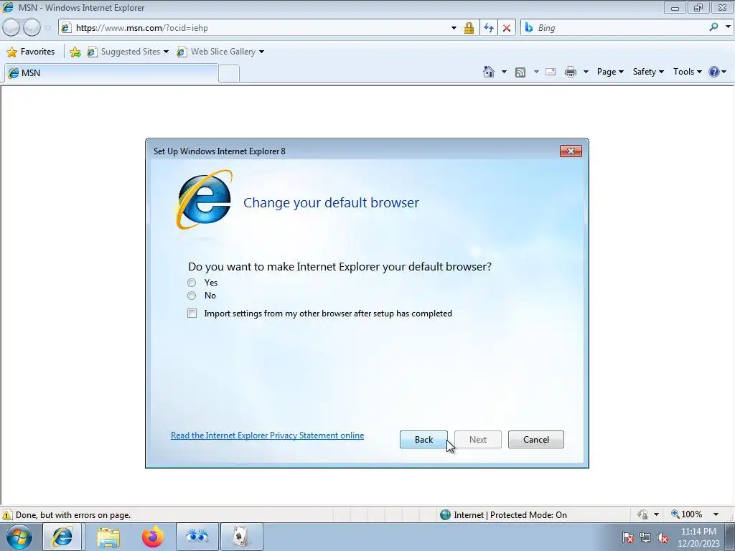This screenshot has height=551, width=735.
Task: Click the Cancel button in setup dialog
Action: pyautogui.click(x=535, y=440)
